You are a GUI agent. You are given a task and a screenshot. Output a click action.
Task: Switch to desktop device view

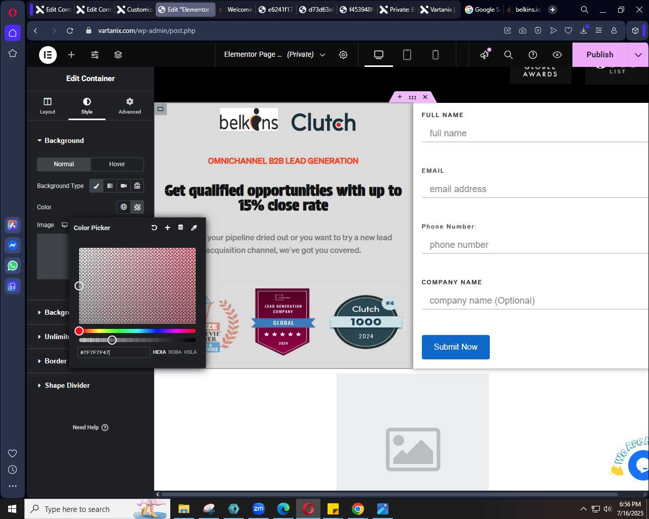(x=379, y=55)
